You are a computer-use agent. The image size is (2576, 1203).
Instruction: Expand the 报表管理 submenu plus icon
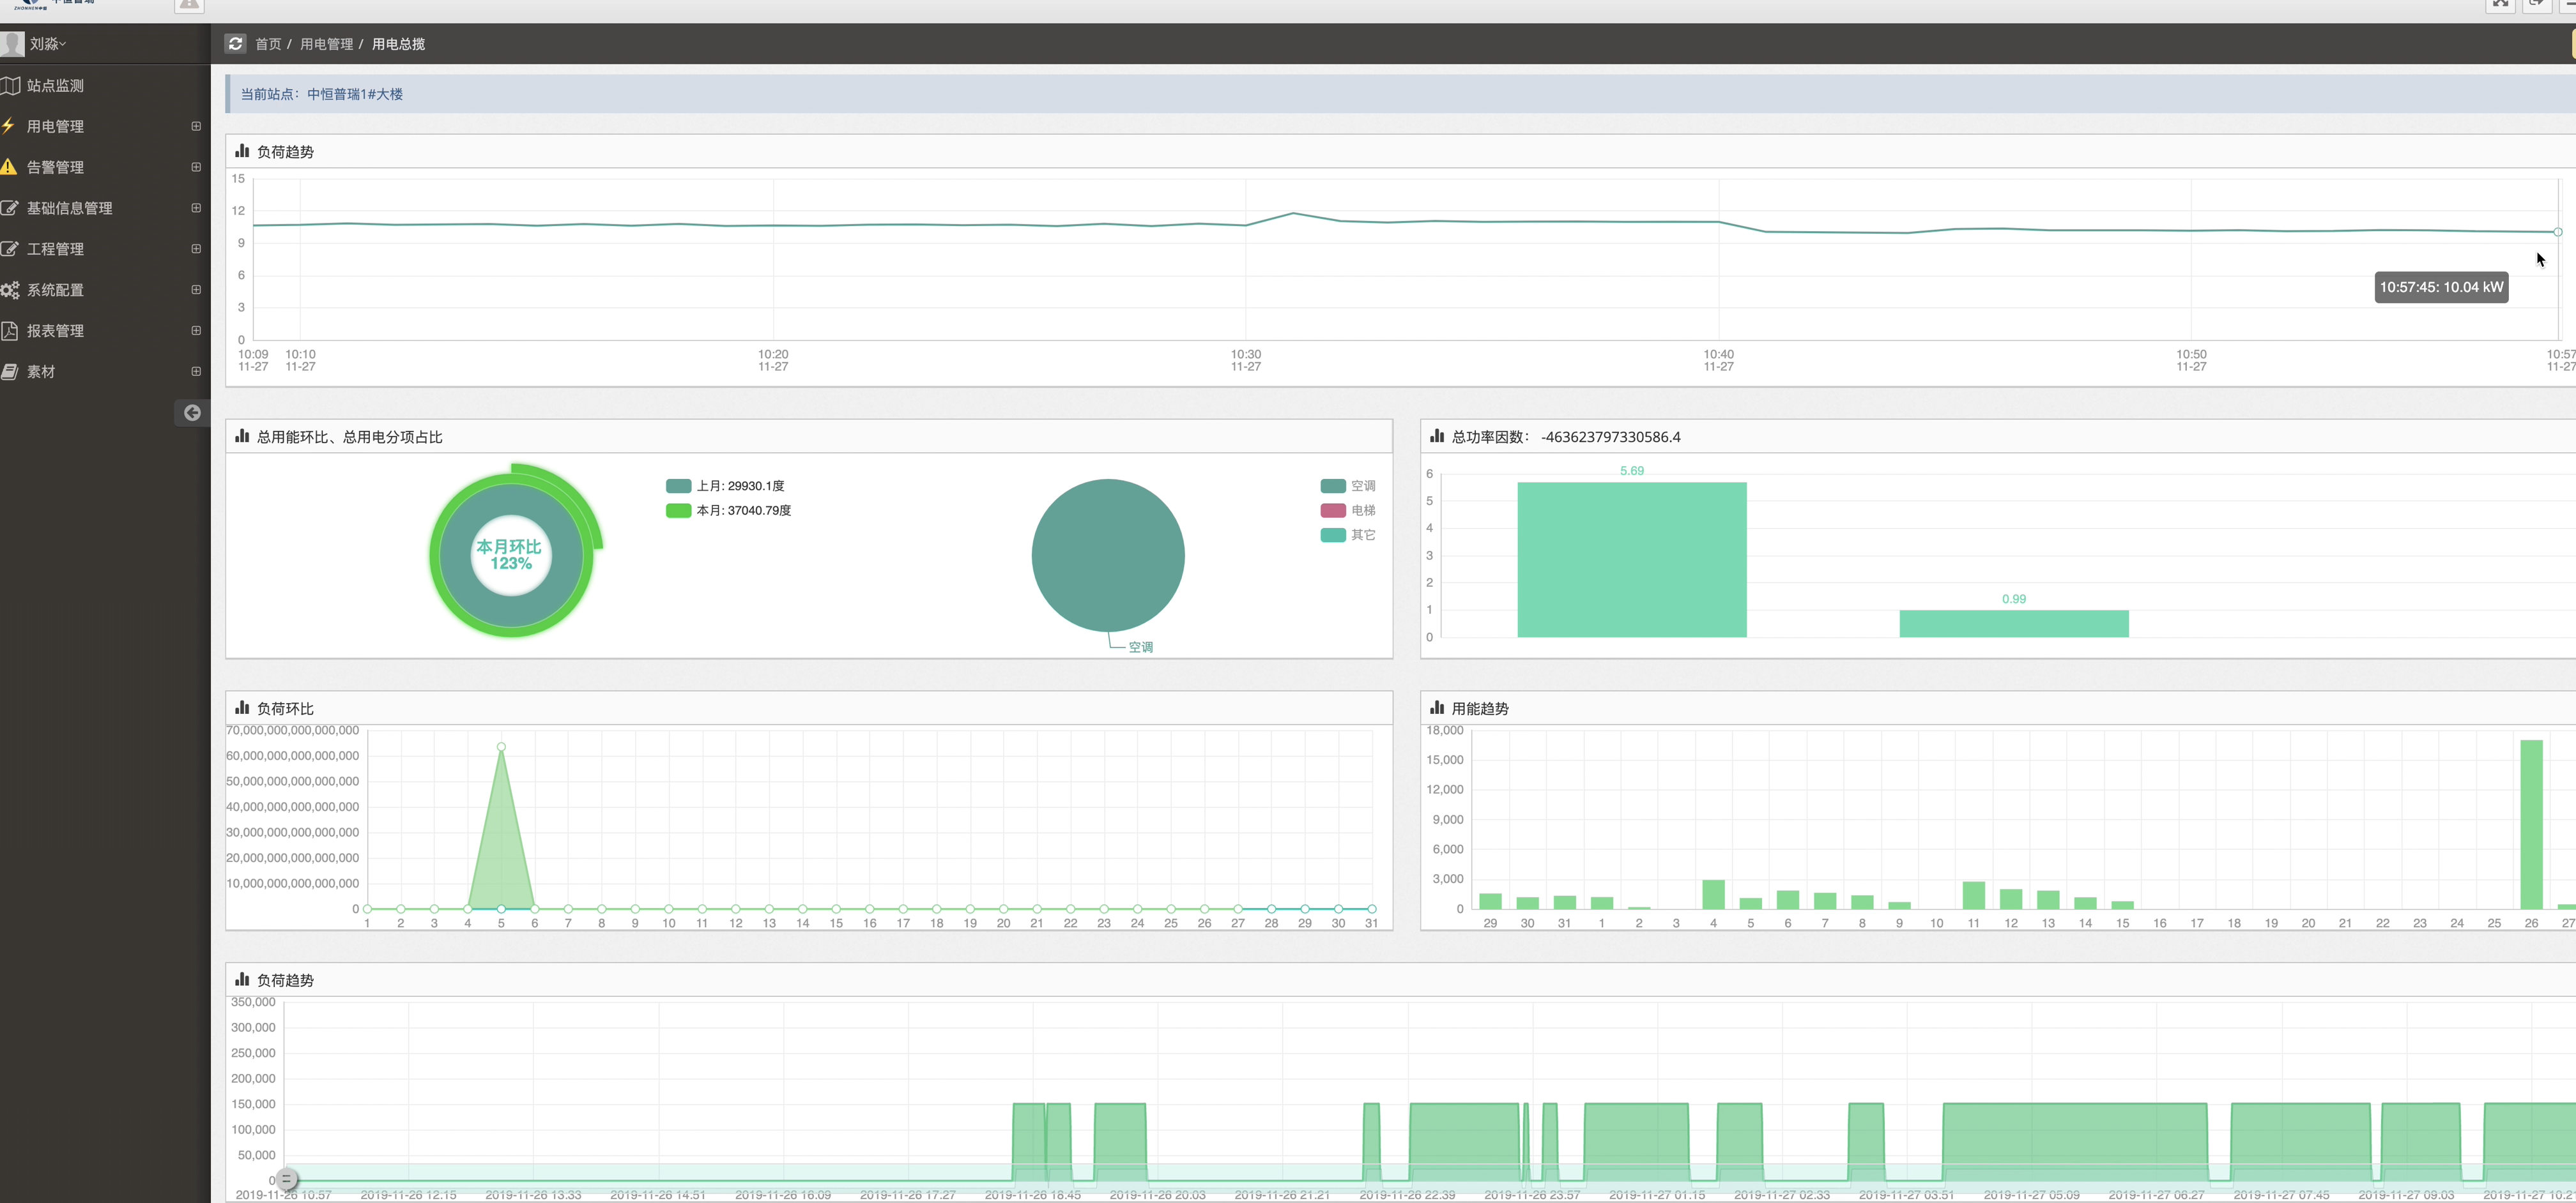[x=196, y=331]
